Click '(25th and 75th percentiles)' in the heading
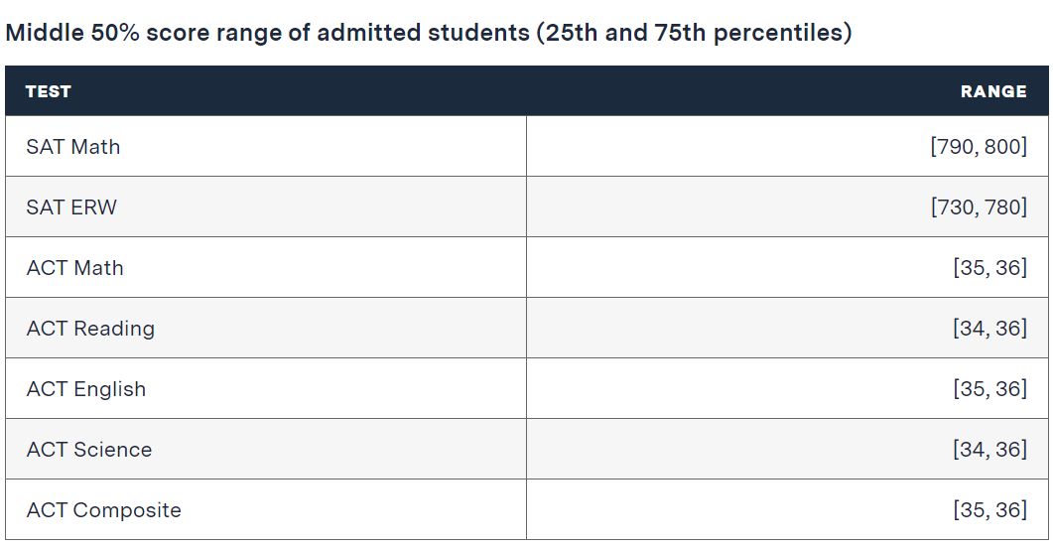1053x549 pixels. click(694, 33)
